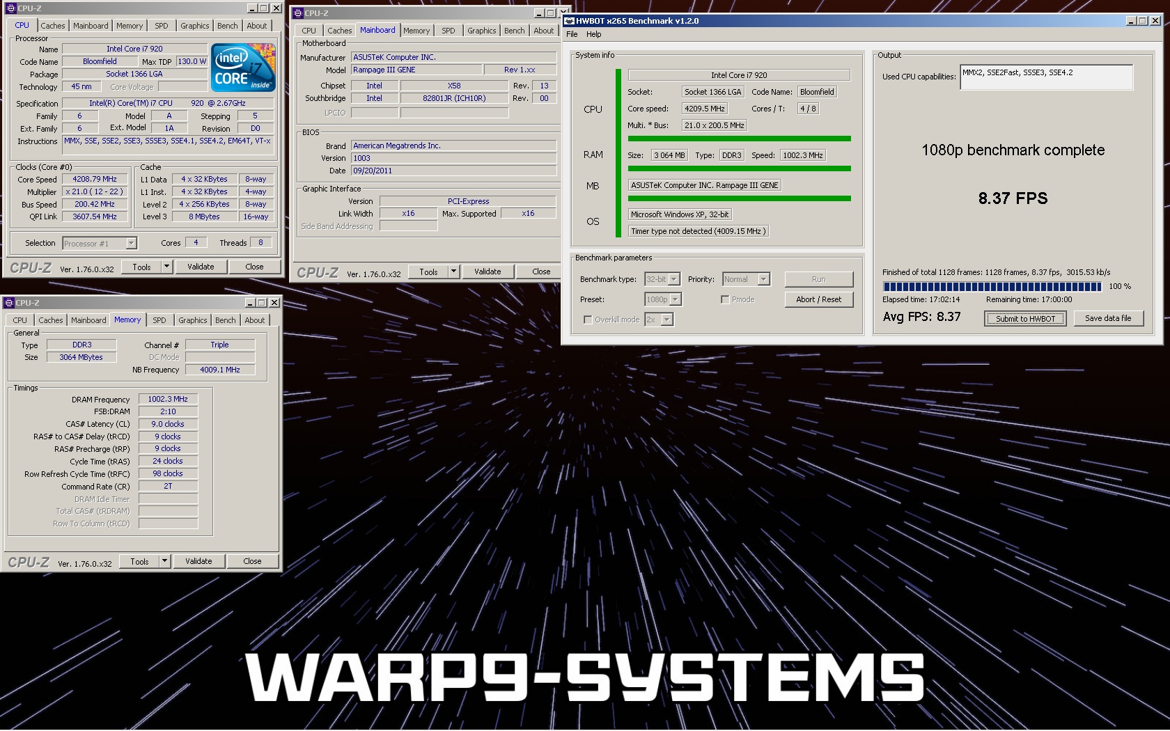Click the Save data file button
The width and height of the screenshot is (1170, 731).
[1108, 318]
